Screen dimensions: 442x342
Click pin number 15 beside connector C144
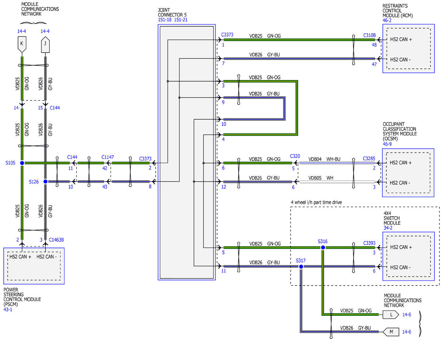[41, 108]
